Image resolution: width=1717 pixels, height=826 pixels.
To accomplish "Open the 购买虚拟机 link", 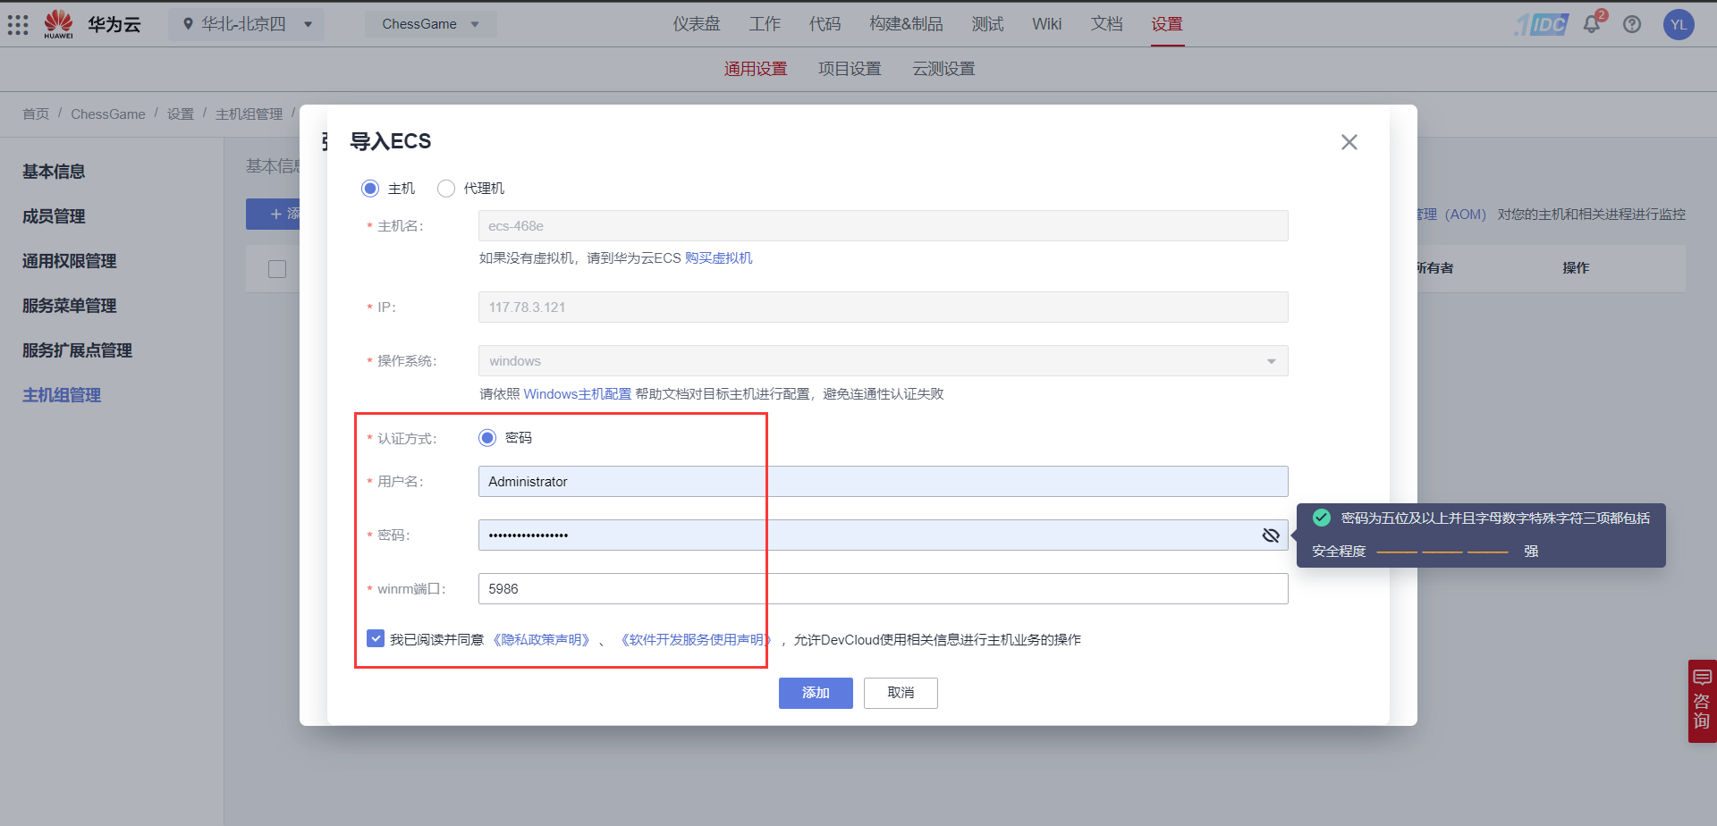I will click(718, 258).
